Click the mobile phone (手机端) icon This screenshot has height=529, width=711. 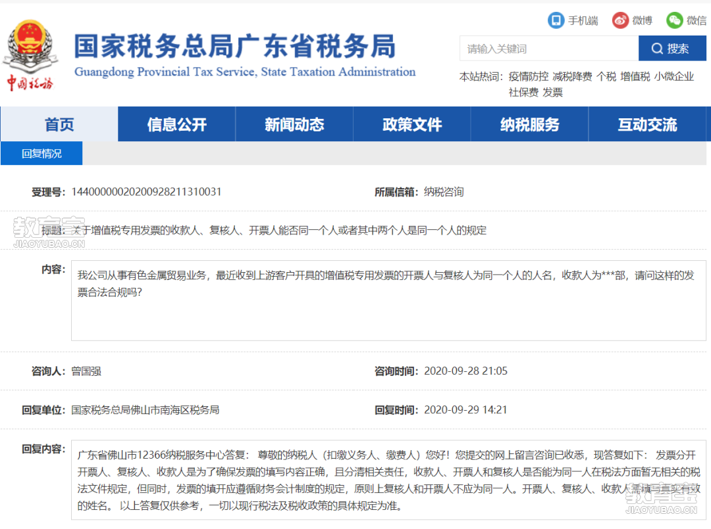coord(556,20)
